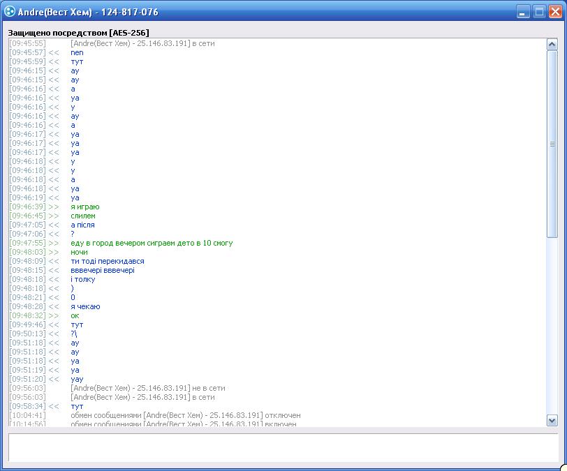Click into the message input box
Screen dimensions: 567x471
pos(283,447)
